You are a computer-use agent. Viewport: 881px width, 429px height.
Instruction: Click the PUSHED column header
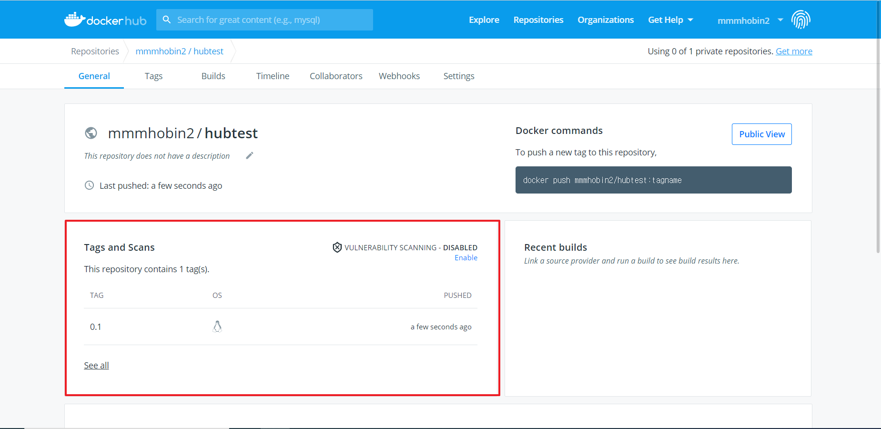coord(457,295)
